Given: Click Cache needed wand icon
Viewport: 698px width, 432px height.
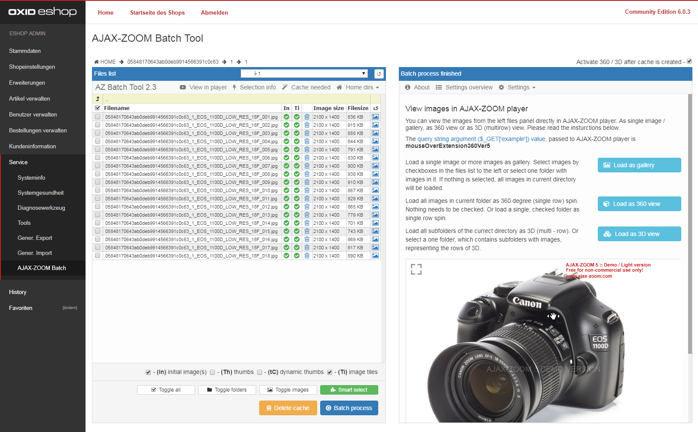Looking at the screenshot, I should point(285,87).
